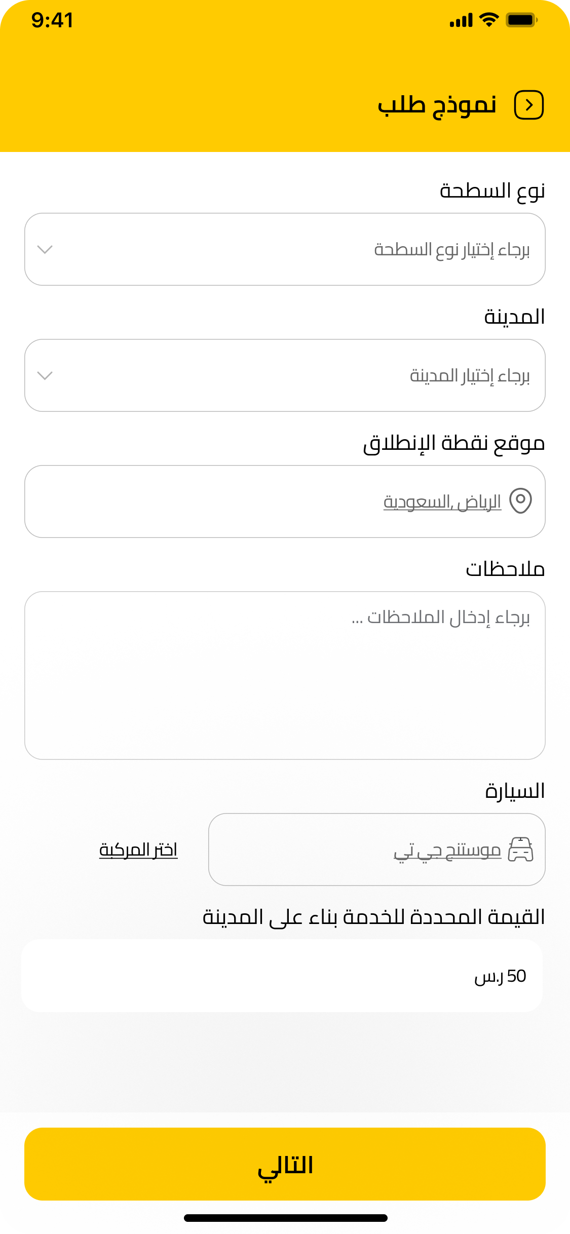Open the برجاء إختيار المدينة selector
This screenshot has height=1234, width=570.
pos(285,375)
